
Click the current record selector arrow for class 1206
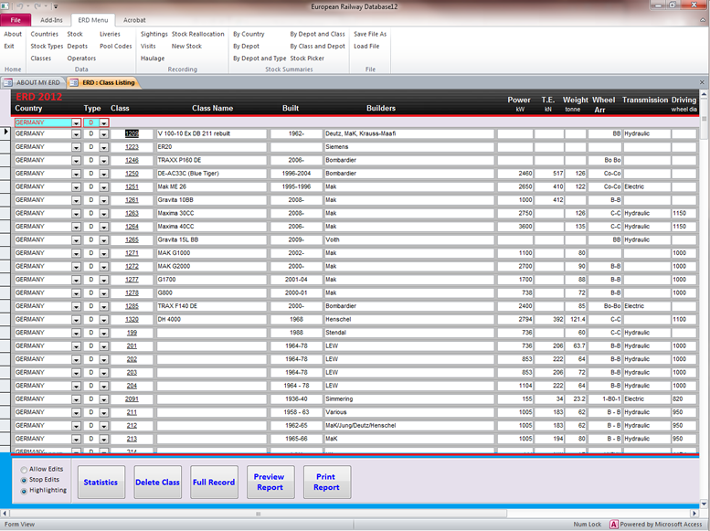5,132
